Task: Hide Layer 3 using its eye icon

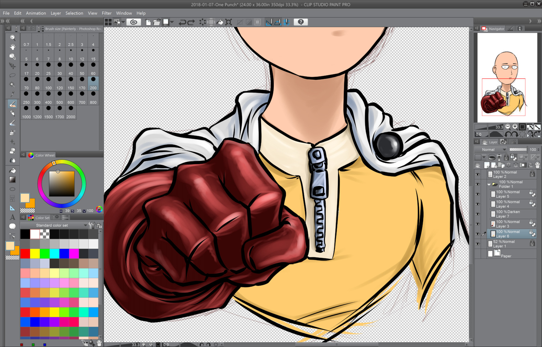Action: coord(478,224)
